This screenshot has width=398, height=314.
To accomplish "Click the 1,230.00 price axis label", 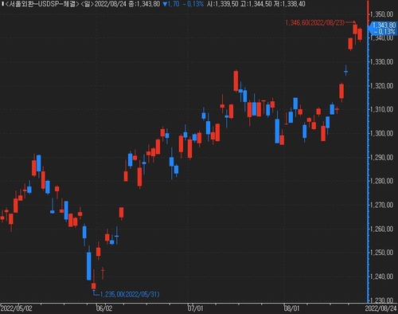I will pos(382,300).
